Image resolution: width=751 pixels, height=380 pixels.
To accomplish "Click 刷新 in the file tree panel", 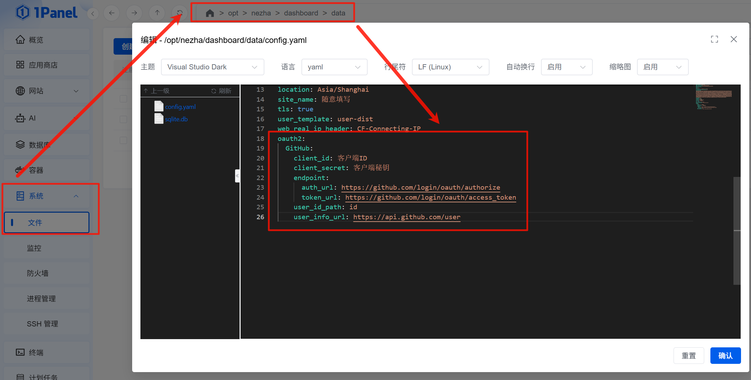I will (x=221, y=91).
